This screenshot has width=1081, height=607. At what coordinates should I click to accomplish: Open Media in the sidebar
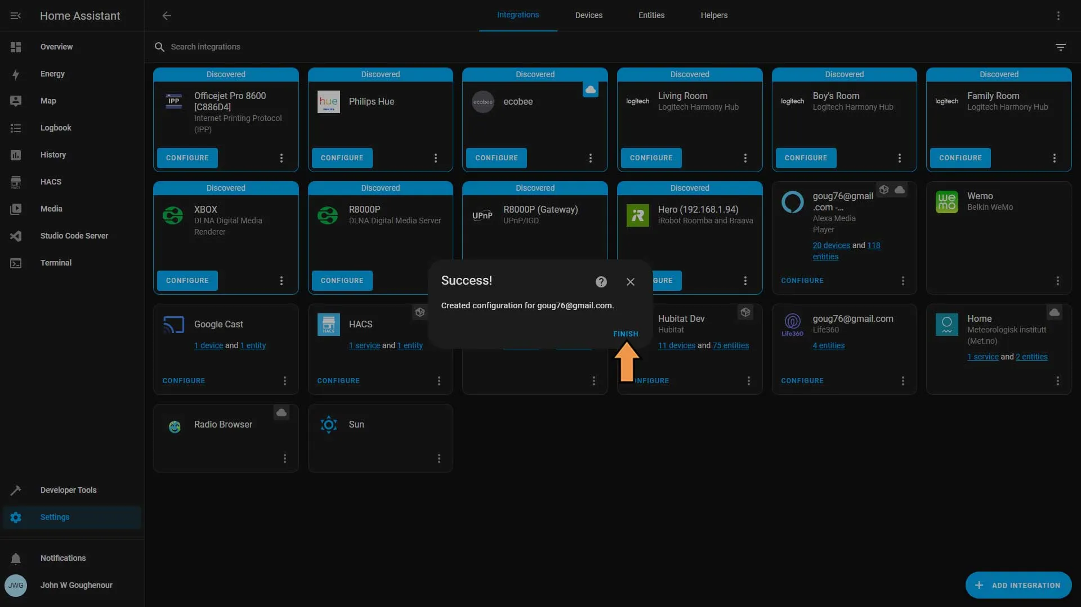coord(72,209)
